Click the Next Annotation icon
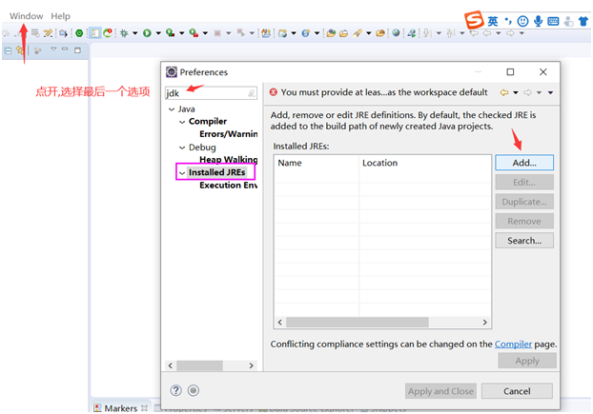The image size is (593, 414). pyautogui.click(x=427, y=33)
